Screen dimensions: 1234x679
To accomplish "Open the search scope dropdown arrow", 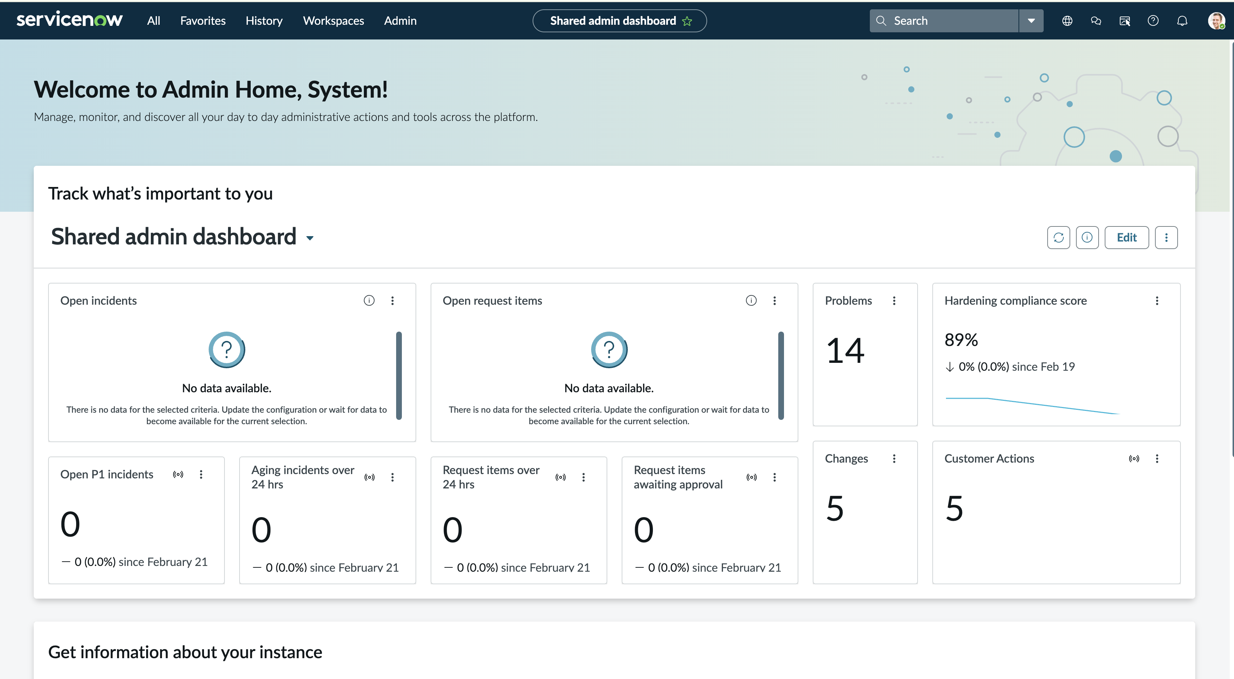I will [1031, 20].
